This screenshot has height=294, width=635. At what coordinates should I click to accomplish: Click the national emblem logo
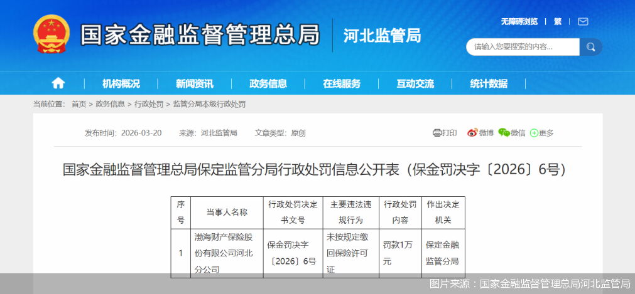click(52, 34)
